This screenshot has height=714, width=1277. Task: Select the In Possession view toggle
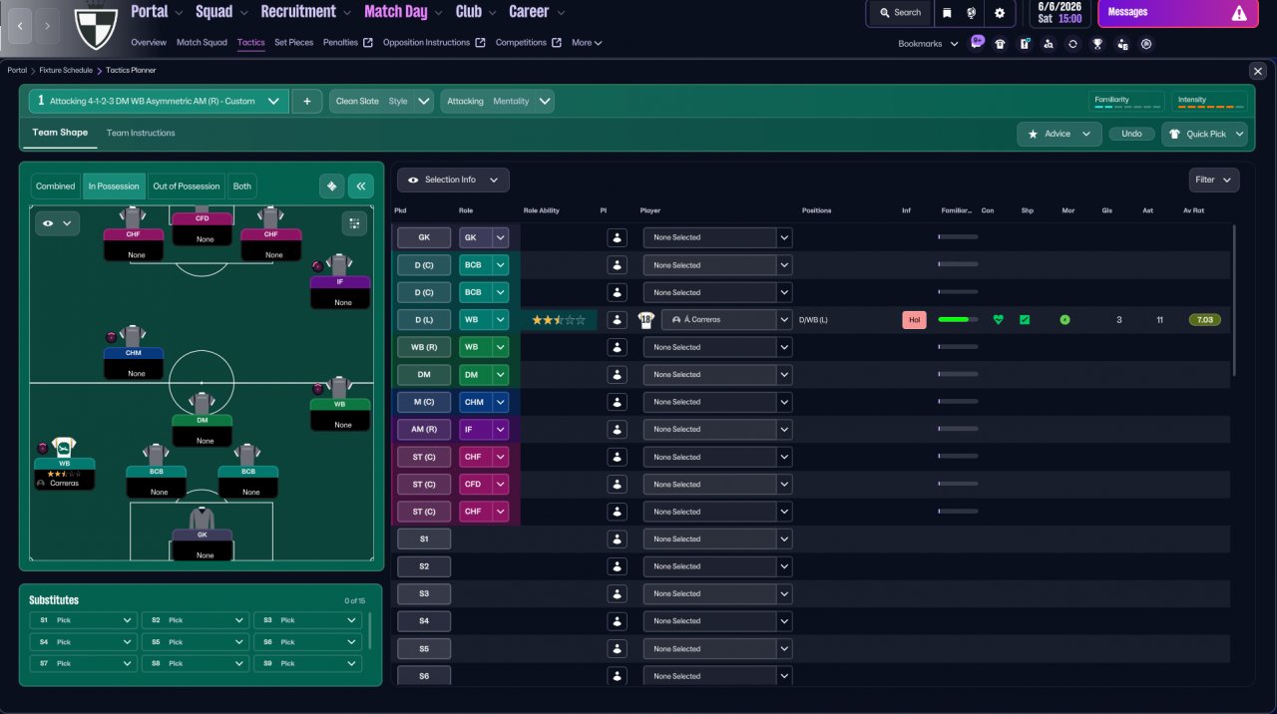114,186
